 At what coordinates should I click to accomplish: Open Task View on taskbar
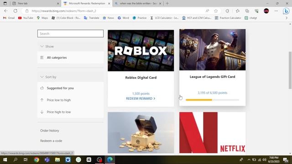click(x=26, y=160)
